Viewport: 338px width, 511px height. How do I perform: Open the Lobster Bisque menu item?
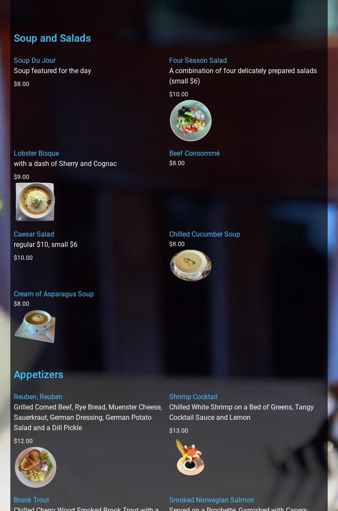[36, 153]
